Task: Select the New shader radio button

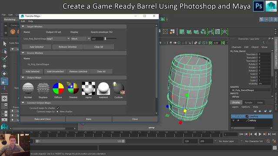Action: pyautogui.click(x=57, y=112)
